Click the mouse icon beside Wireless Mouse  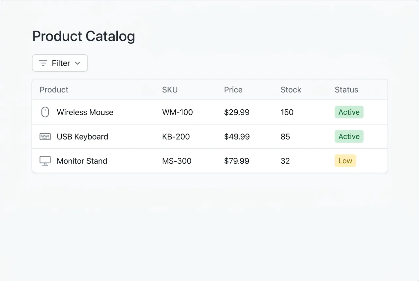[45, 112]
